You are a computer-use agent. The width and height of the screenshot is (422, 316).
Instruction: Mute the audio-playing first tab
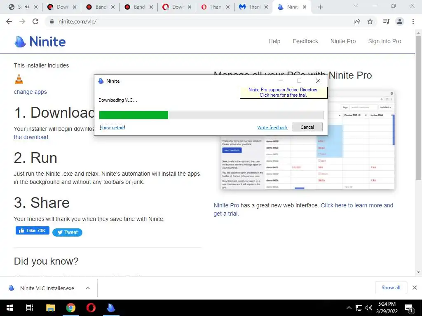click(27, 7)
